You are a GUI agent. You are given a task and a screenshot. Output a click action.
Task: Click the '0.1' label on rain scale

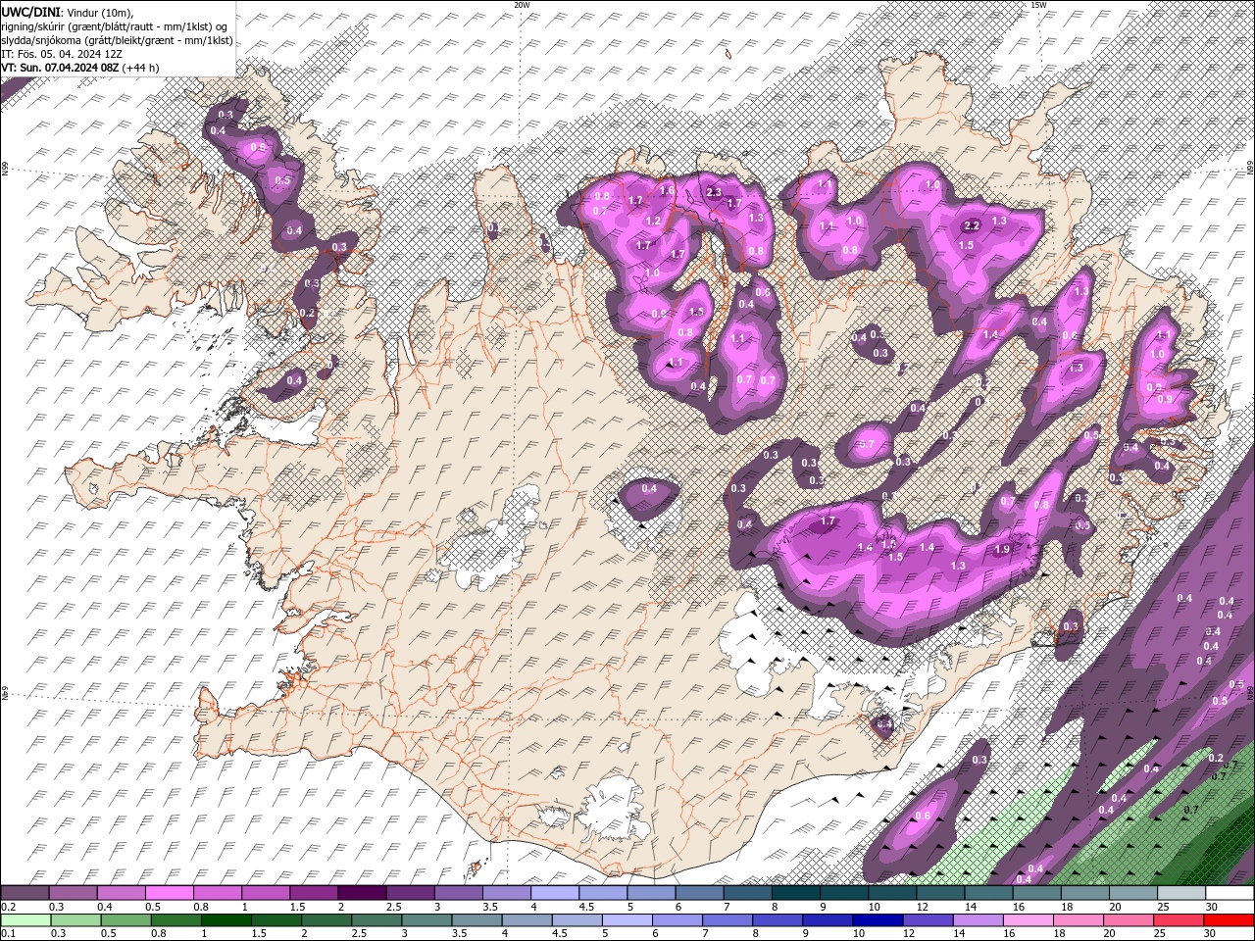coord(8,934)
